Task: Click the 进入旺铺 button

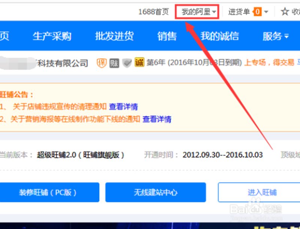Action: (x=259, y=192)
